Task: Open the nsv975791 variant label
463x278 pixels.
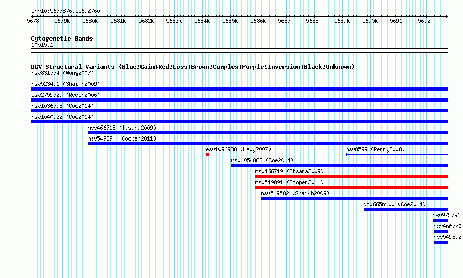Action: [446, 215]
